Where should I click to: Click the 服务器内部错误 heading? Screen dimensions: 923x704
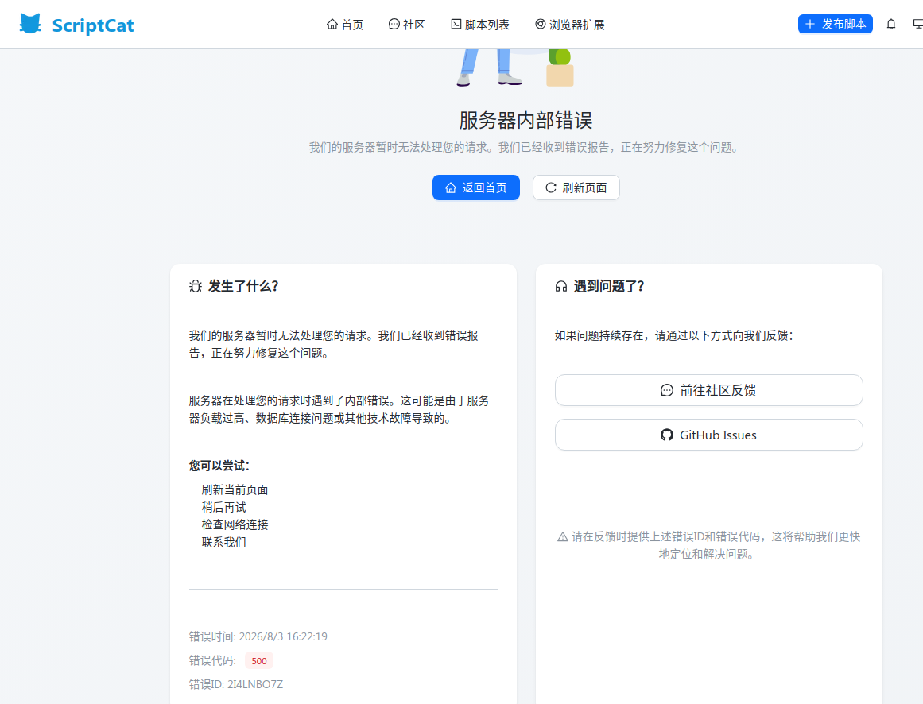pos(525,121)
